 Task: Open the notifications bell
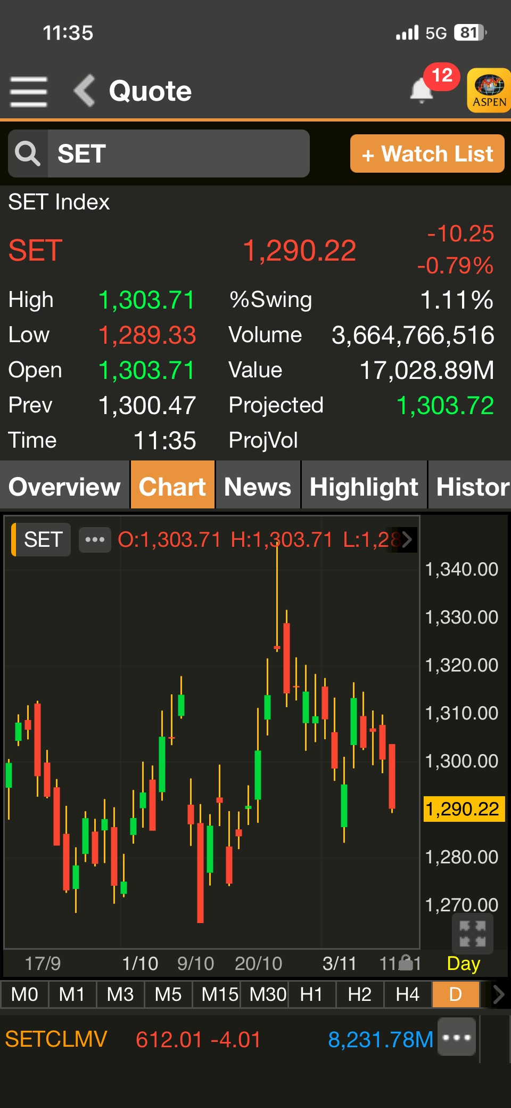(x=422, y=91)
